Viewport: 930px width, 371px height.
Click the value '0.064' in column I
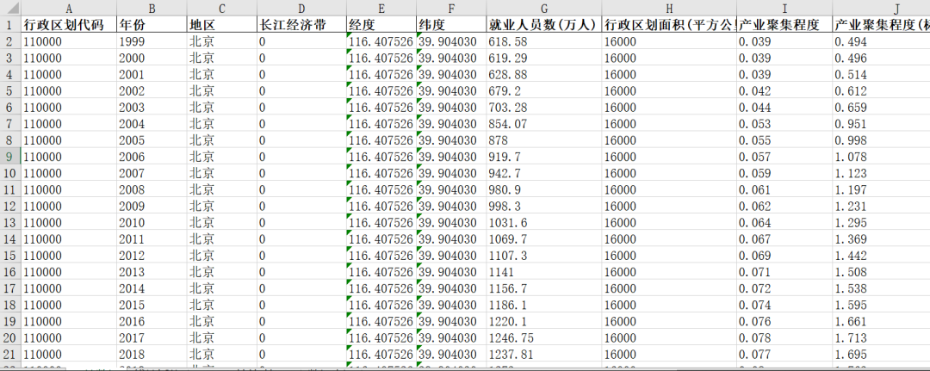784,223
